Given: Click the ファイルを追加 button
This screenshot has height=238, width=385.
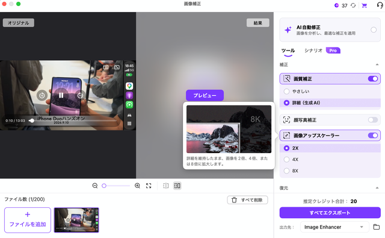Looking at the screenshot, I should point(28,220).
